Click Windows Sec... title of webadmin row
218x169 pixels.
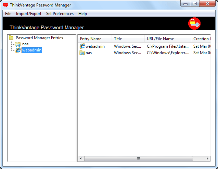pyautogui.click(x=128, y=46)
